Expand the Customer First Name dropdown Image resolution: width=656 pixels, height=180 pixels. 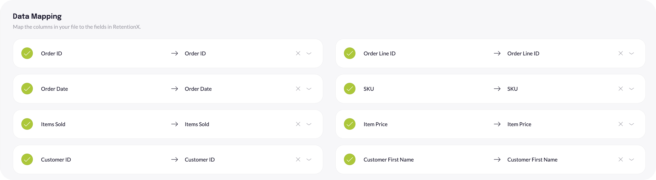(x=632, y=159)
